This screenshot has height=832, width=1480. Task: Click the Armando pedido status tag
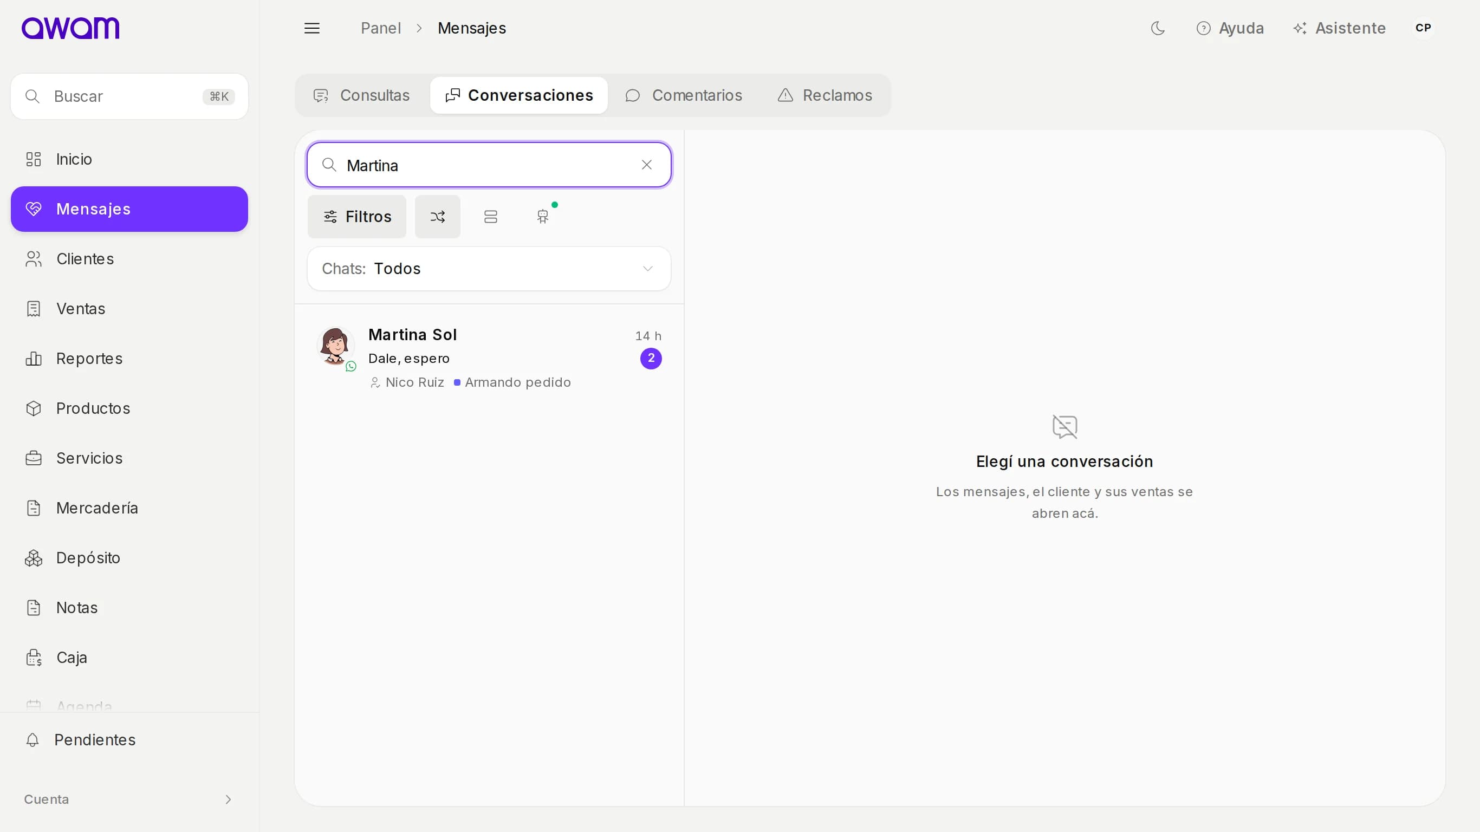(512, 382)
